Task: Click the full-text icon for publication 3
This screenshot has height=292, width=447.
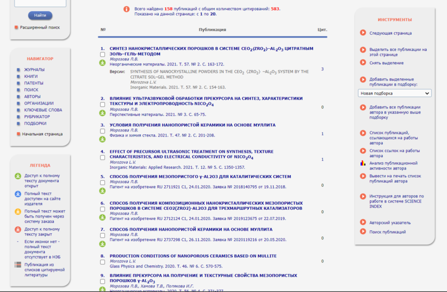Action: [x=102, y=139]
